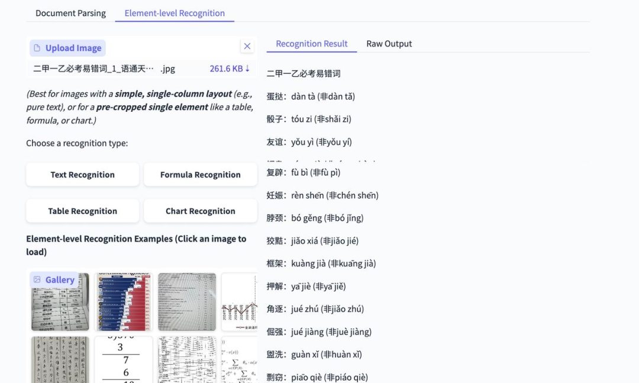
Task: Launch Chart Recognition
Action: point(200,211)
